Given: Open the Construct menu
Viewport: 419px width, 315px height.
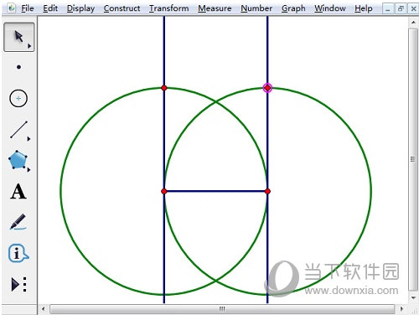Looking at the screenshot, I should 122,8.
